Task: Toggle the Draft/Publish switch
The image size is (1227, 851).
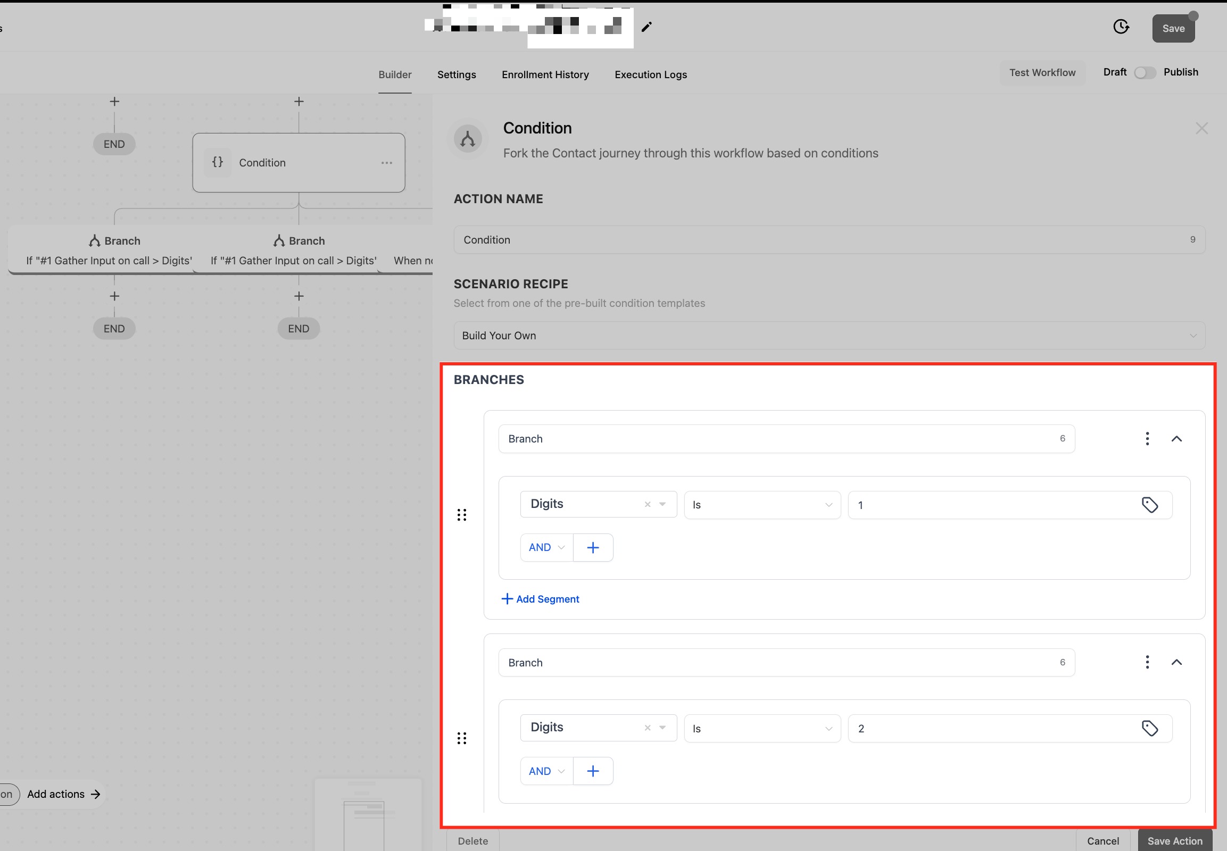Action: pos(1145,72)
